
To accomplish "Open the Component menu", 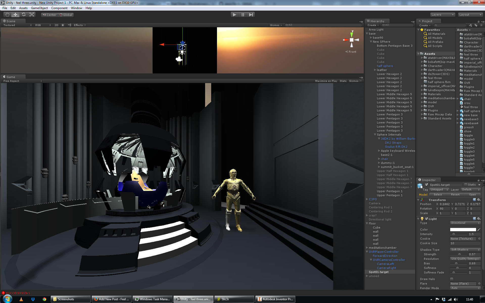I will tap(59, 8).
